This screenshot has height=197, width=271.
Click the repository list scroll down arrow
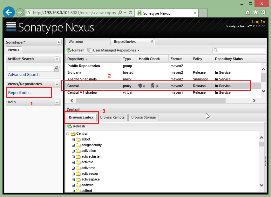(x=263, y=91)
